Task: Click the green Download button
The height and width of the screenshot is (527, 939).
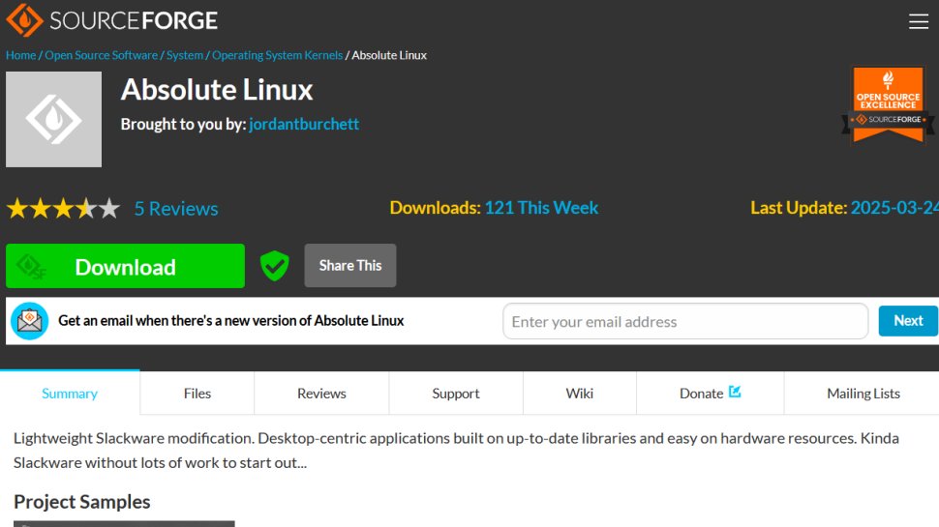Action: pos(125,266)
